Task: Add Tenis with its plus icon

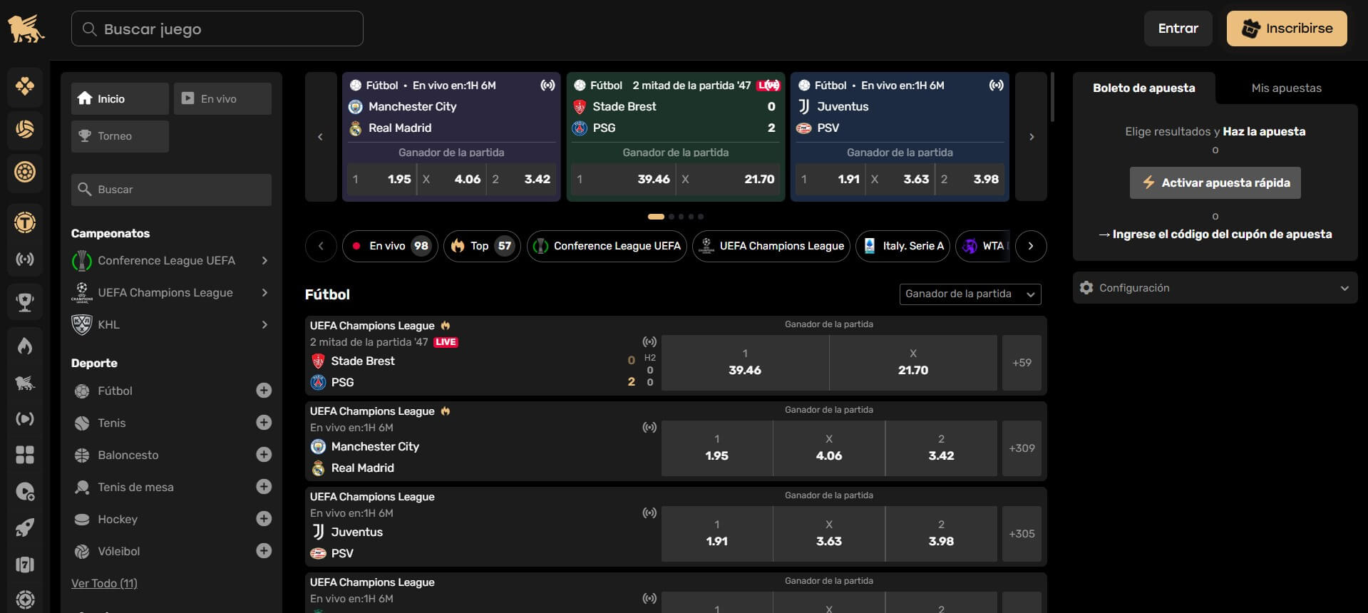Action: click(x=264, y=423)
